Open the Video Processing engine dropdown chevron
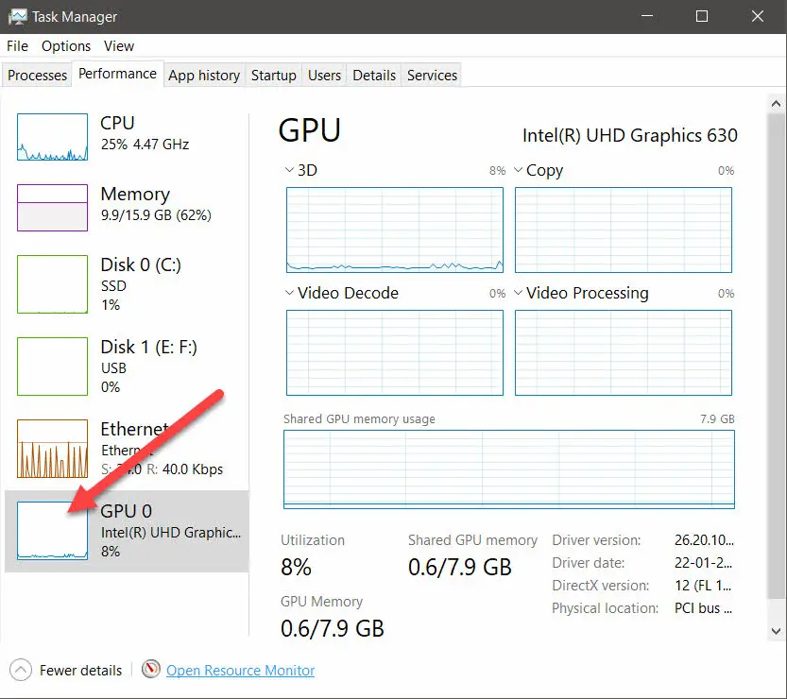This screenshot has height=699, width=787. click(518, 293)
